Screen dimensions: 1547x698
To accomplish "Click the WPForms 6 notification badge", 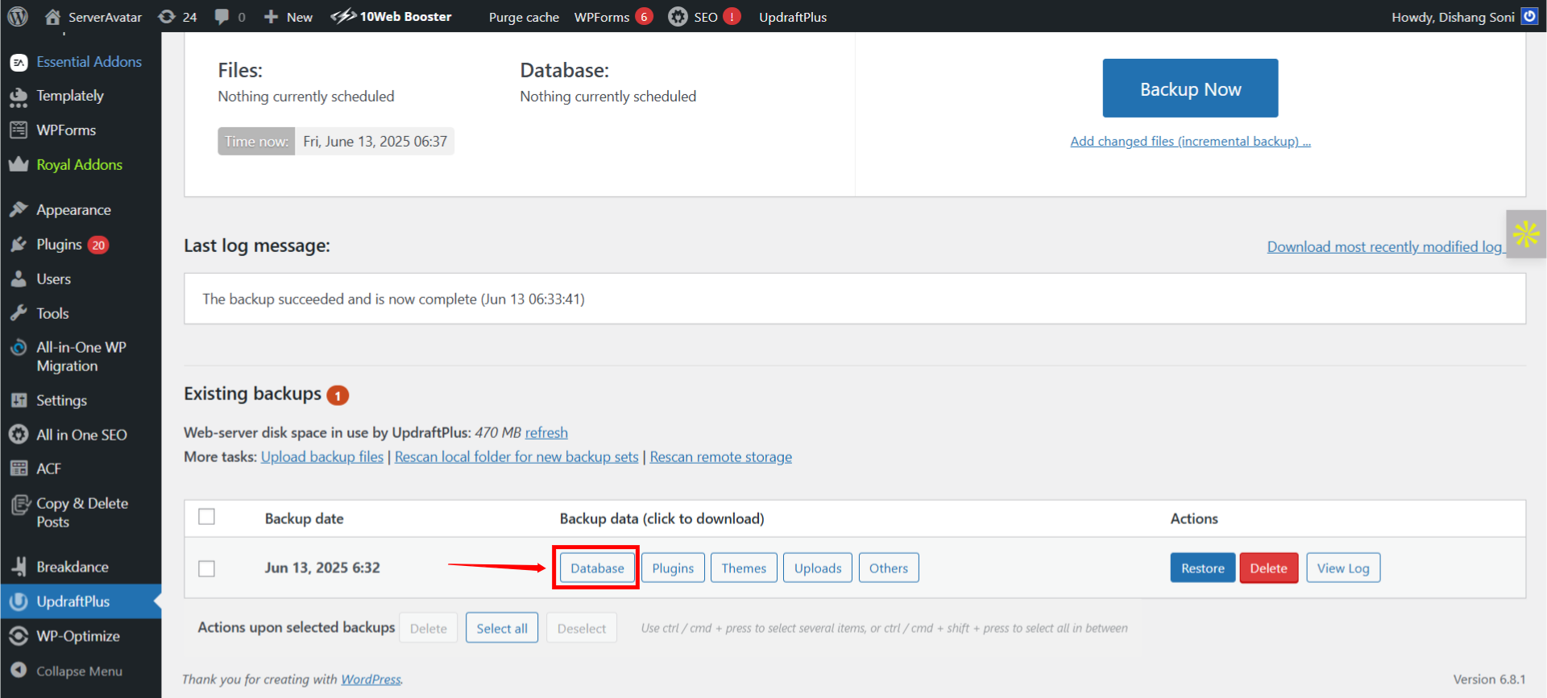I will (644, 17).
